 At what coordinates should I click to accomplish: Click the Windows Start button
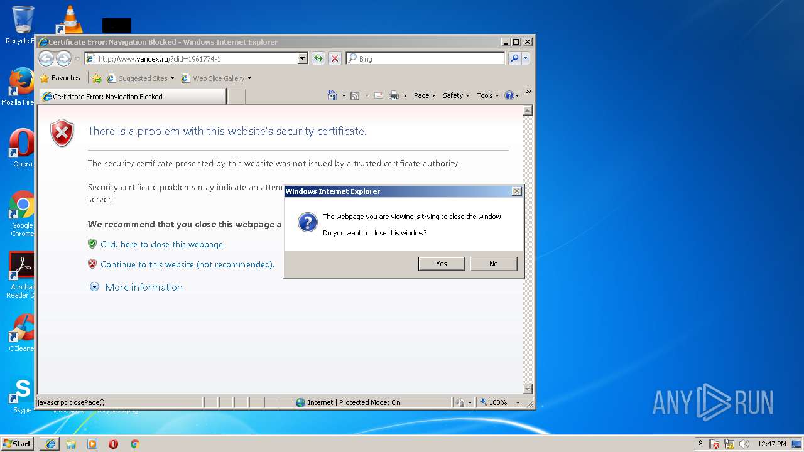click(x=18, y=443)
